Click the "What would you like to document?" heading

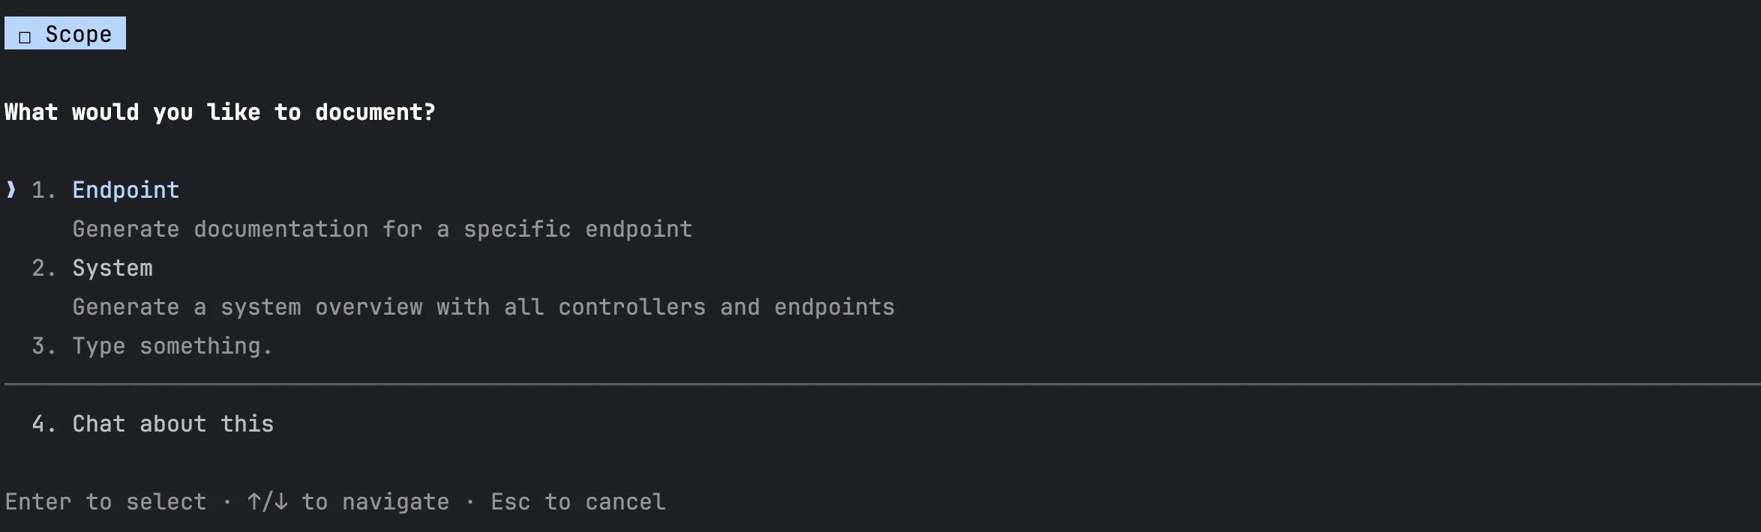point(220,112)
